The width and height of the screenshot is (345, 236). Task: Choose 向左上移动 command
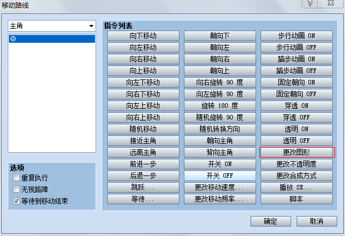click(143, 106)
